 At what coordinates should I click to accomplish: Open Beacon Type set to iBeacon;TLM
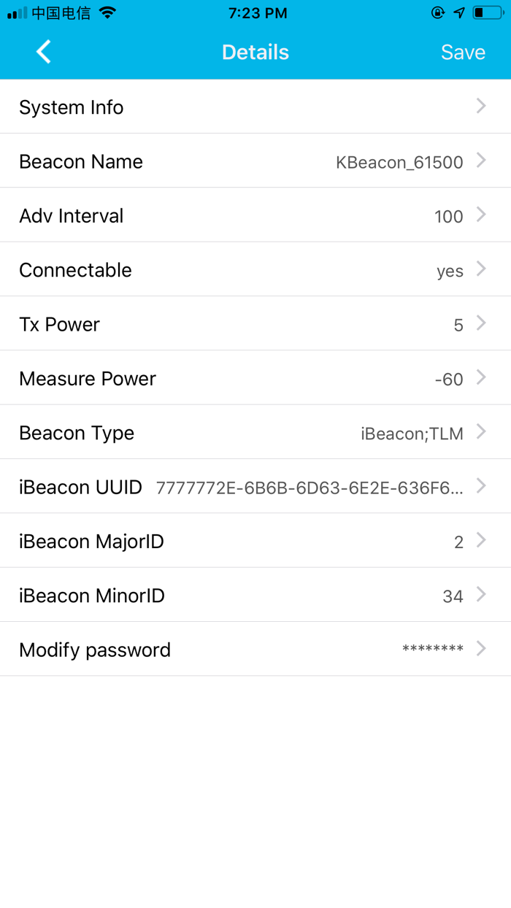point(255,432)
